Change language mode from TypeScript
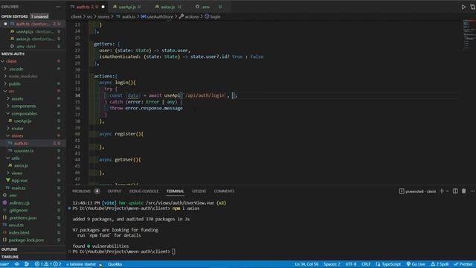This screenshot has height=268, width=476. [x=391, y=264]
